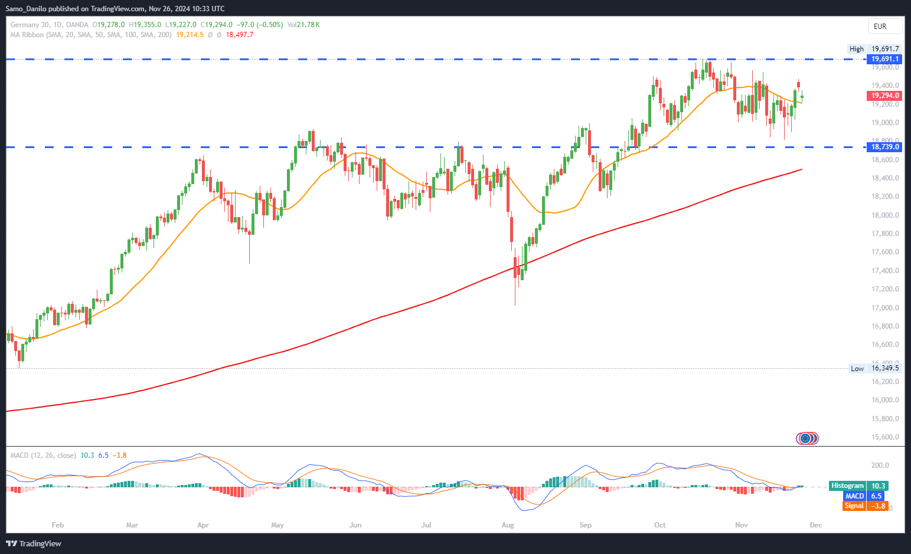911x554 pixels.
Task: Click the -97.0 (-0.50%) change value
Action: point(260,25)
